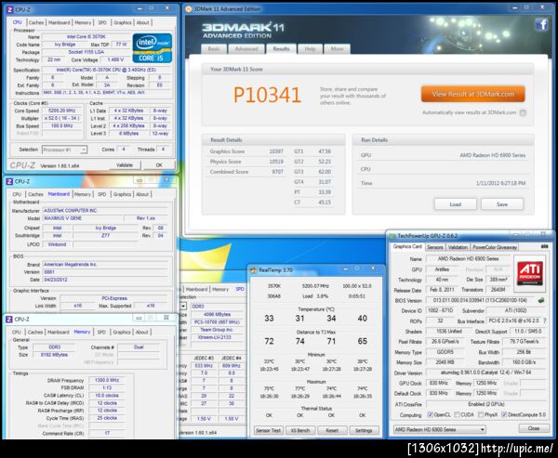Click the MAXIMUS V GENE model field
The width and height of the screenshot is (558, 458).
[x=82, y=218]
